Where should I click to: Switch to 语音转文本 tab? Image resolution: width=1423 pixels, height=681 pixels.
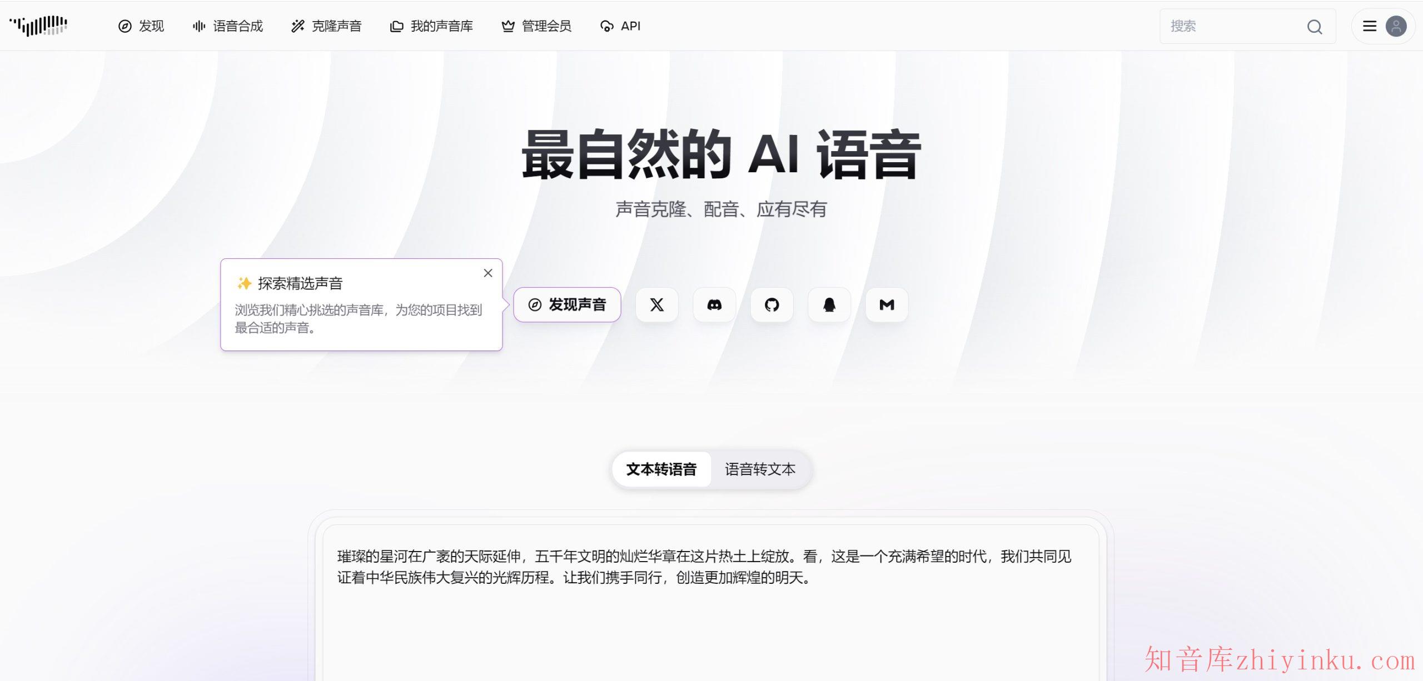760,469
